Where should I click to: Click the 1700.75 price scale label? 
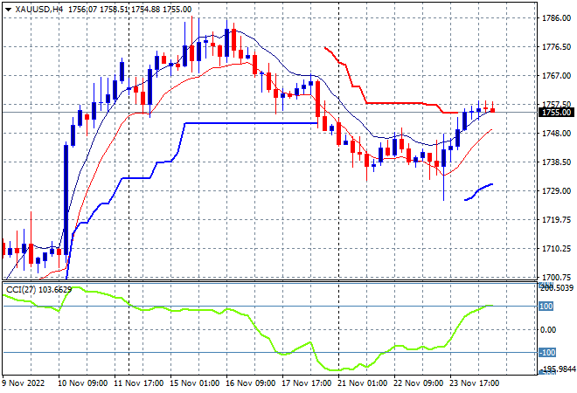(x=556, y=278)
